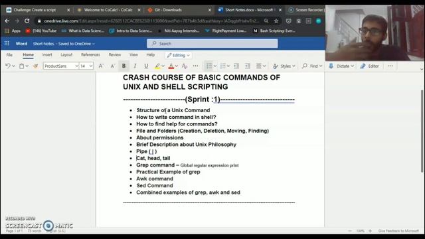Open the File menu
425x239 pixels.
9,54
